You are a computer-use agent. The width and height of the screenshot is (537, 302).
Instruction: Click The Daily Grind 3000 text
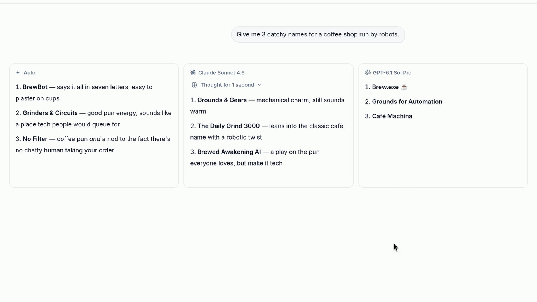(x=229, y=126)
